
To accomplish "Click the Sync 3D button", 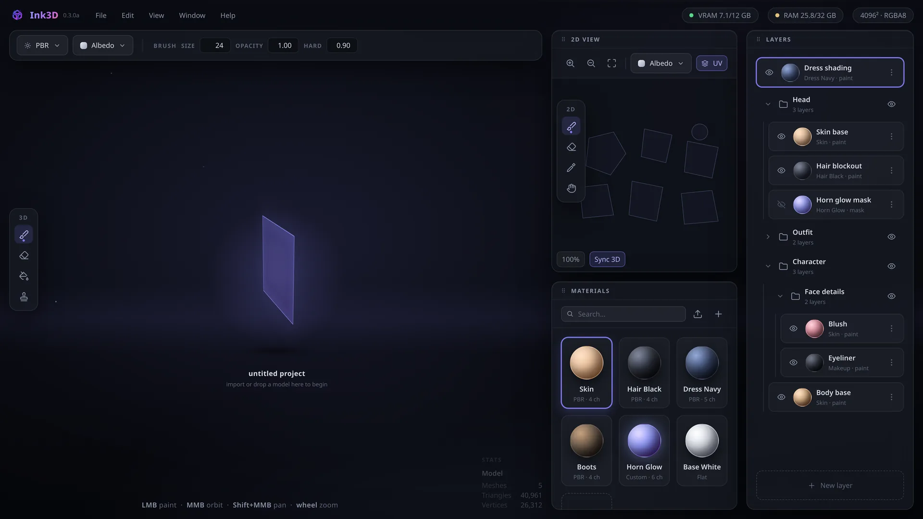I will click(607, 259).
